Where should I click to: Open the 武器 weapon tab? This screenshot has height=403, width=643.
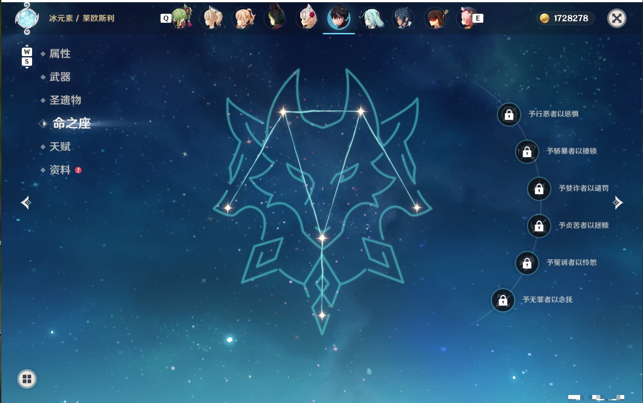[60, 77]
